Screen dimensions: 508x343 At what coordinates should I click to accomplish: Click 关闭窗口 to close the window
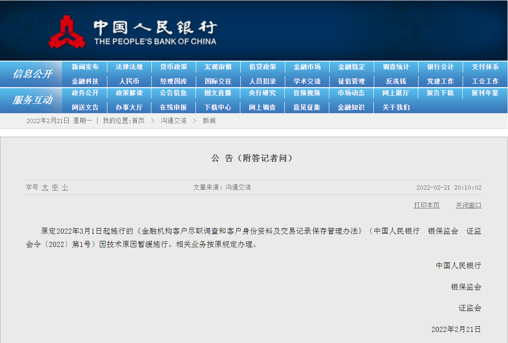pyautogui.click(x=469, y=205)
